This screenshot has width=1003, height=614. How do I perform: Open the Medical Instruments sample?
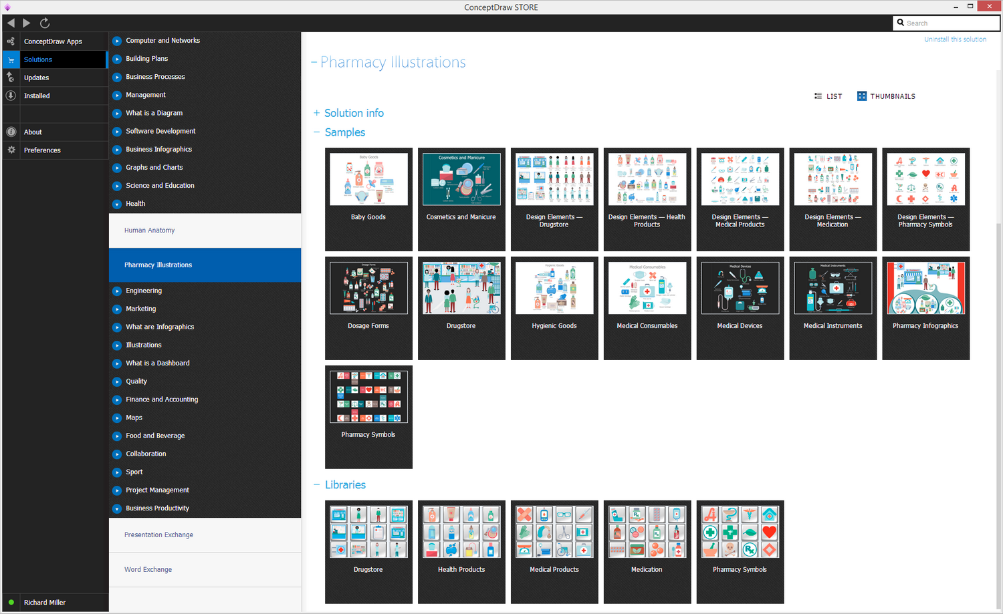[833, 308]
